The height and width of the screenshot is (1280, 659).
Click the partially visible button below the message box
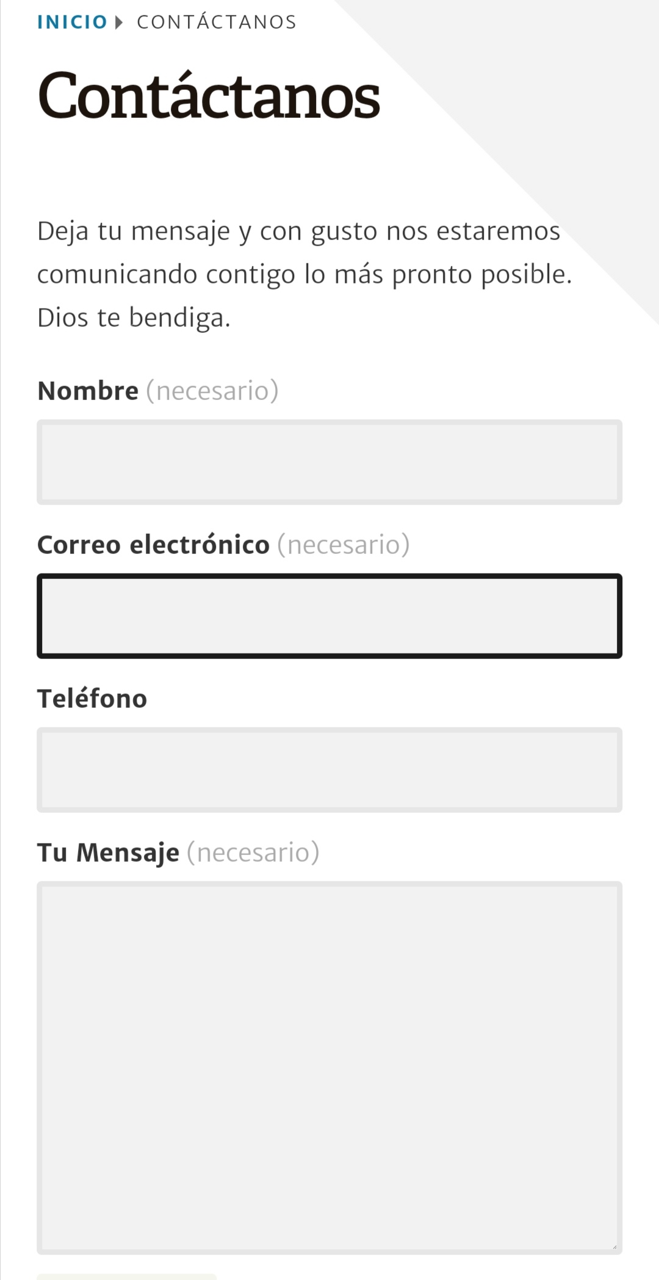click(127, 1276)
